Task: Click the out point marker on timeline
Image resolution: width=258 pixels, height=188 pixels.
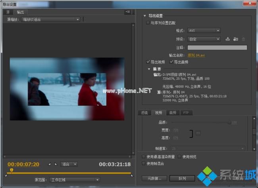Action: [132, 175]
